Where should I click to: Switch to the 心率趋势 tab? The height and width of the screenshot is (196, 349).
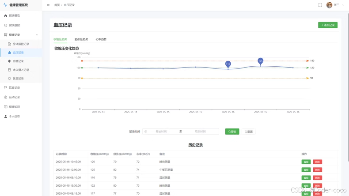point(101,39)
